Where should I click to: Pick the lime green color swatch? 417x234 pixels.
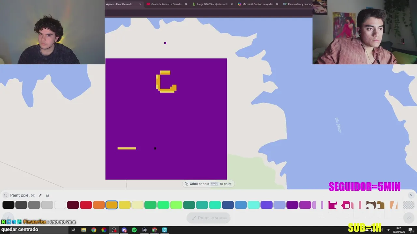point(176,205)
